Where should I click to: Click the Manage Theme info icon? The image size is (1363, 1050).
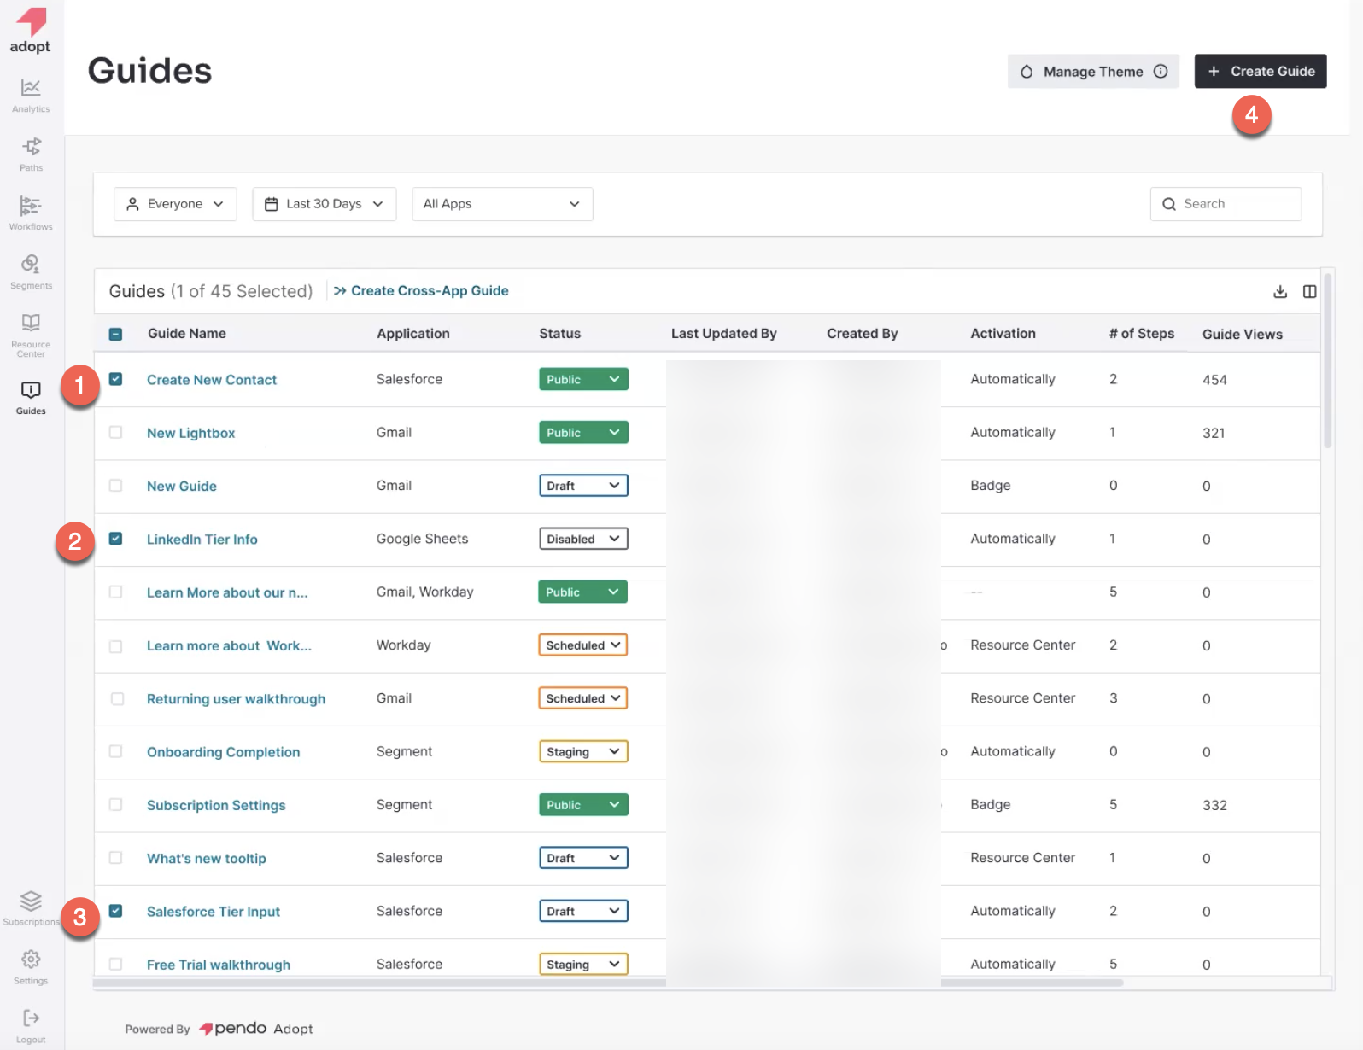[1161, 72]
